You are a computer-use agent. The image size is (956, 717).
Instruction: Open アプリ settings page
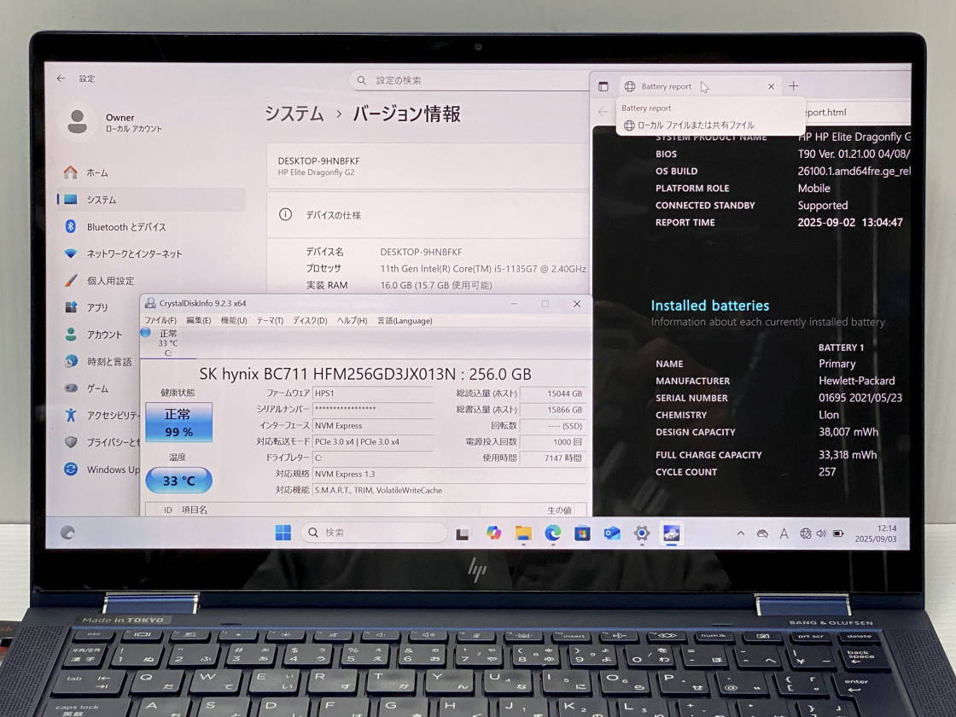99,307
